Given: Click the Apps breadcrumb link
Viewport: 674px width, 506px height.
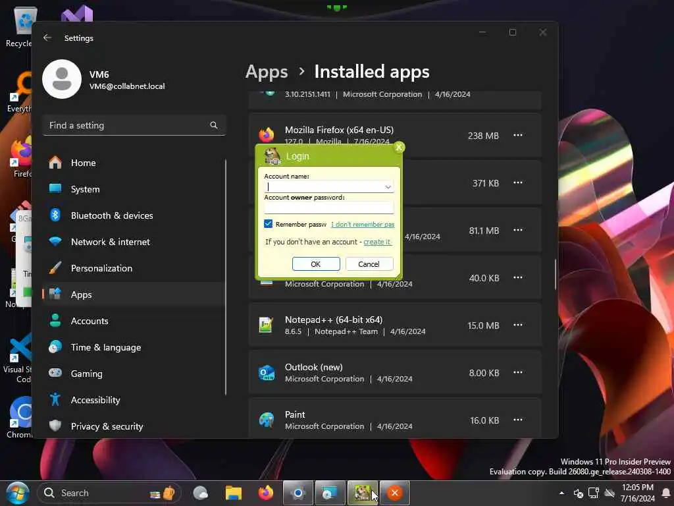Looking at the screenshot, I should pyautogui.click(x=267, y=71).
